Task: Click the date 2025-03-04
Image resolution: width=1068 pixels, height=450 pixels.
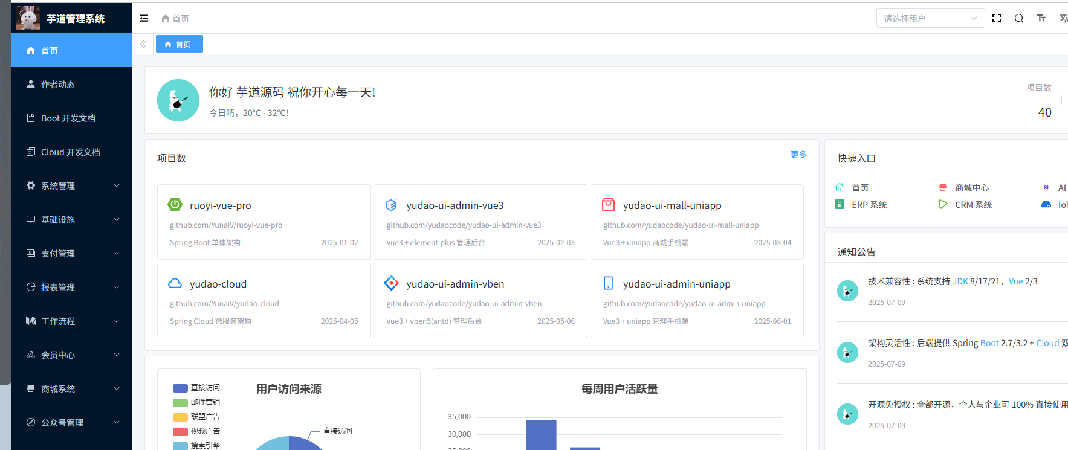Action: [772, 243]
